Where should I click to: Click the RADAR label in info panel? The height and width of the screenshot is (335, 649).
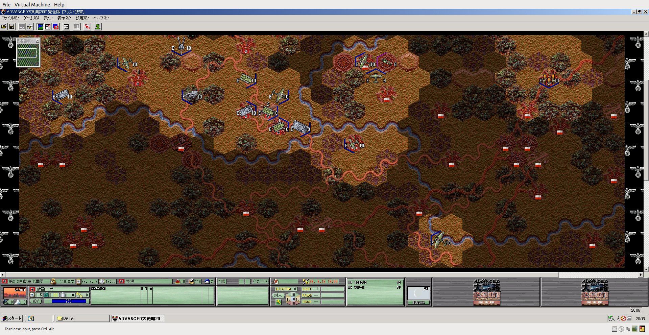pos(307,295)
